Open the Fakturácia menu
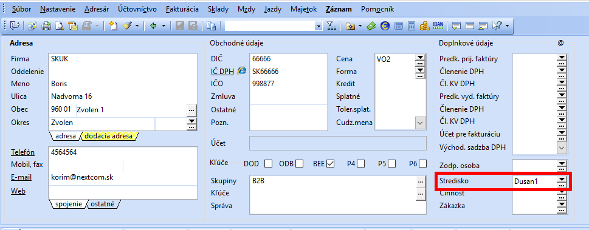 (182, 9)
